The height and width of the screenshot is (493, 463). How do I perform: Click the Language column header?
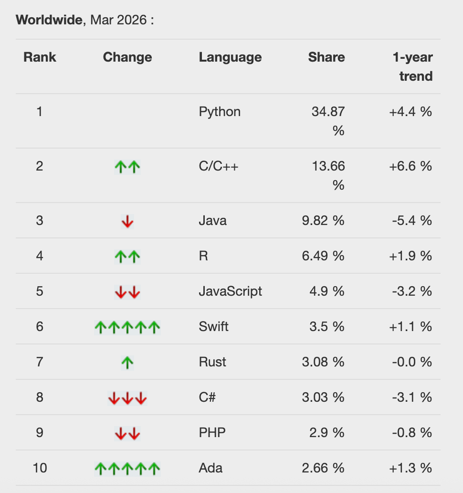tap(230, 57)
